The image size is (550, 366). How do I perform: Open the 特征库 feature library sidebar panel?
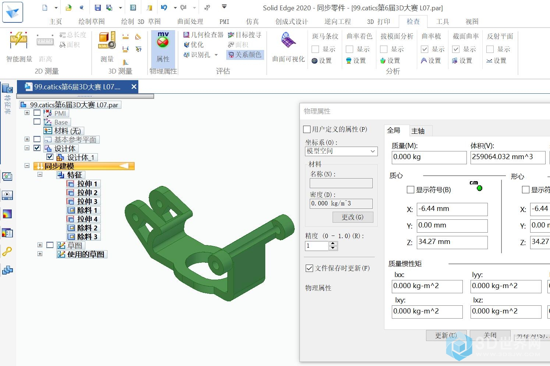[7, 98]
